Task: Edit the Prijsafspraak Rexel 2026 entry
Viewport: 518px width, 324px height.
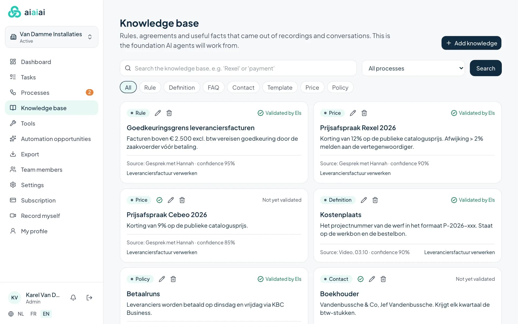Action: point(353,113)
